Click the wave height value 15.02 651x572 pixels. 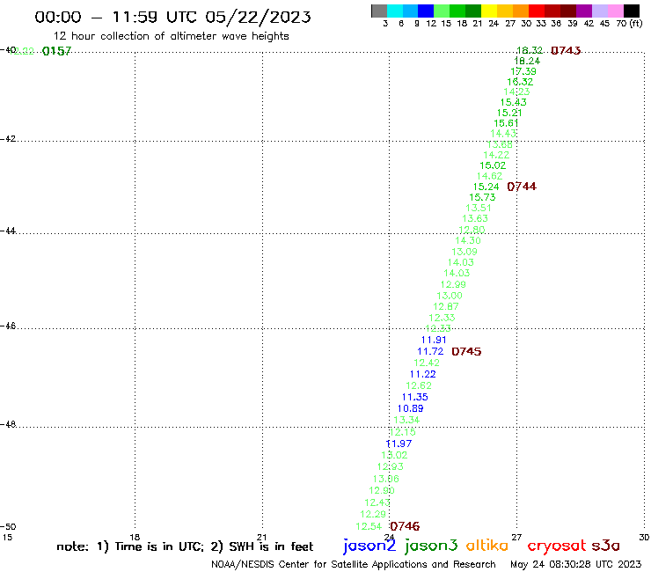pos(493,165)
